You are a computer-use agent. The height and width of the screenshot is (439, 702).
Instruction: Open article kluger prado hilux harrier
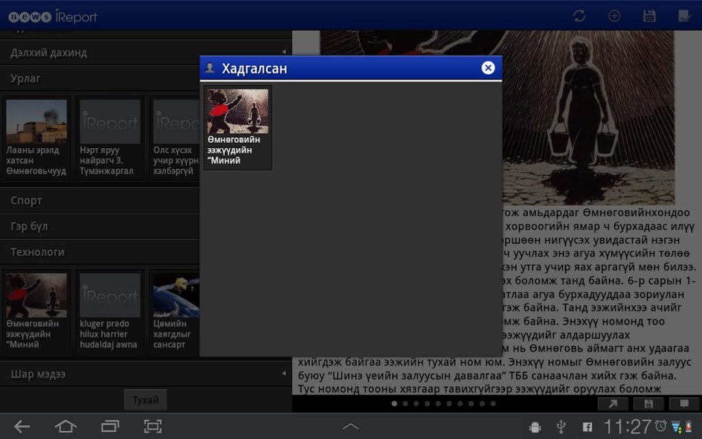coord(110,312)
